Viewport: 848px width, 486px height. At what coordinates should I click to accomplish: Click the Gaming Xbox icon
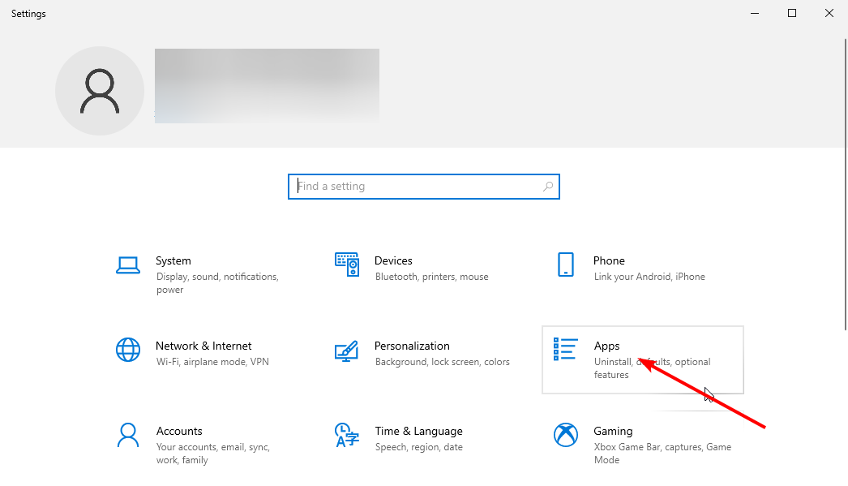565,436
